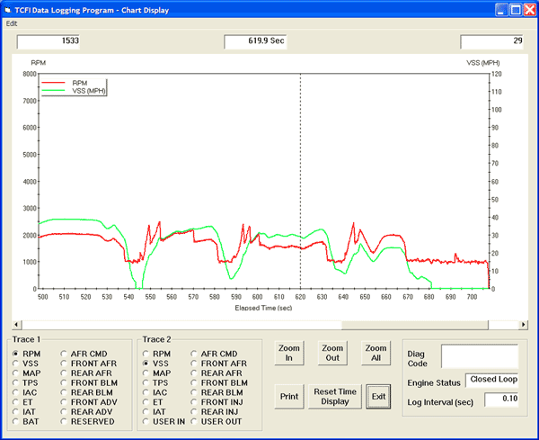Click the application icon in title bar
The width and height of the screenshot is (539, 440).
click(9, 9)
